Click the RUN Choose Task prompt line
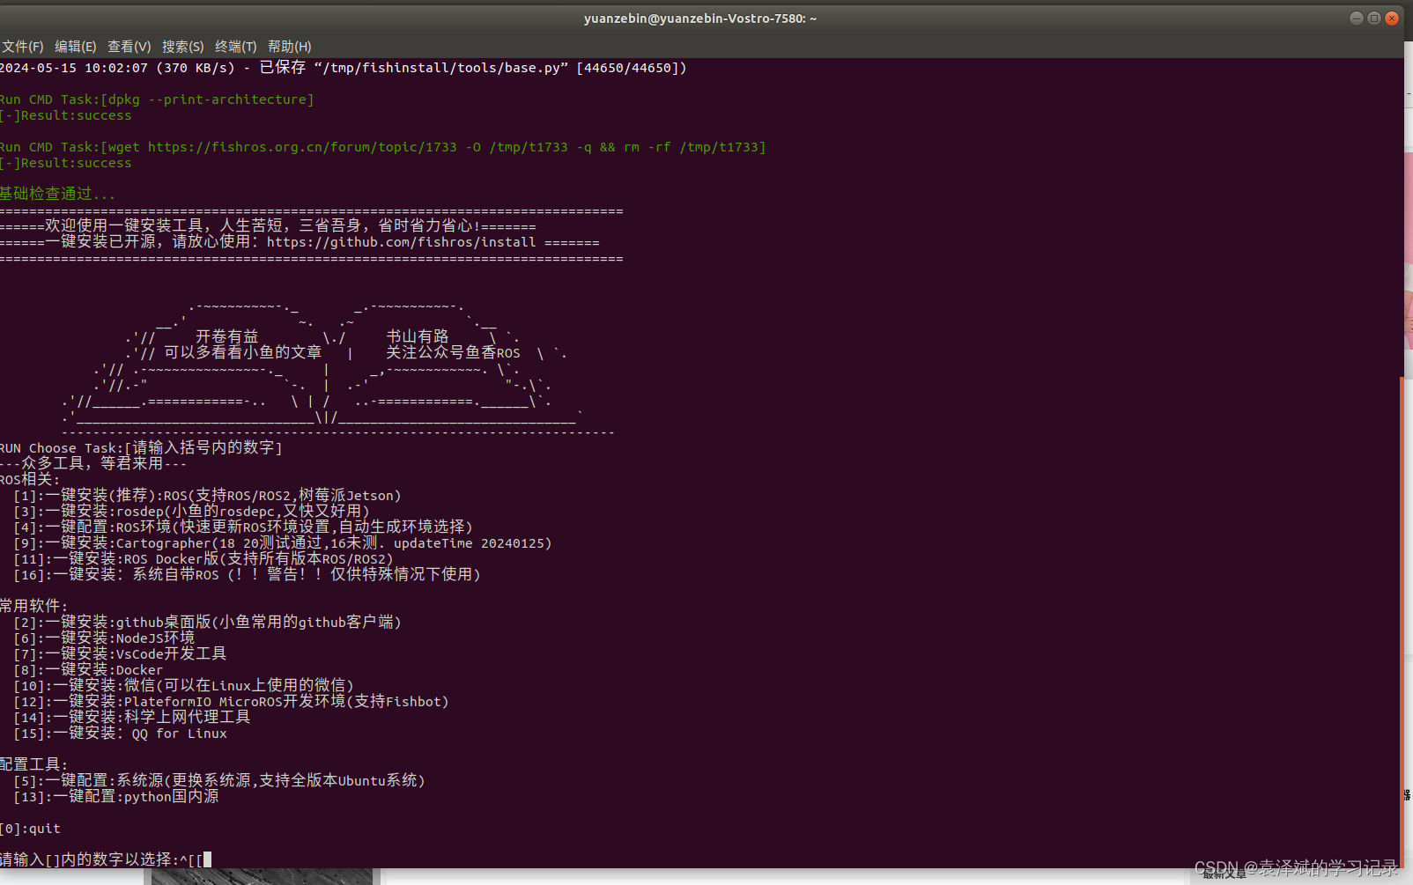The image size is (1413, 885). point(141,448)
